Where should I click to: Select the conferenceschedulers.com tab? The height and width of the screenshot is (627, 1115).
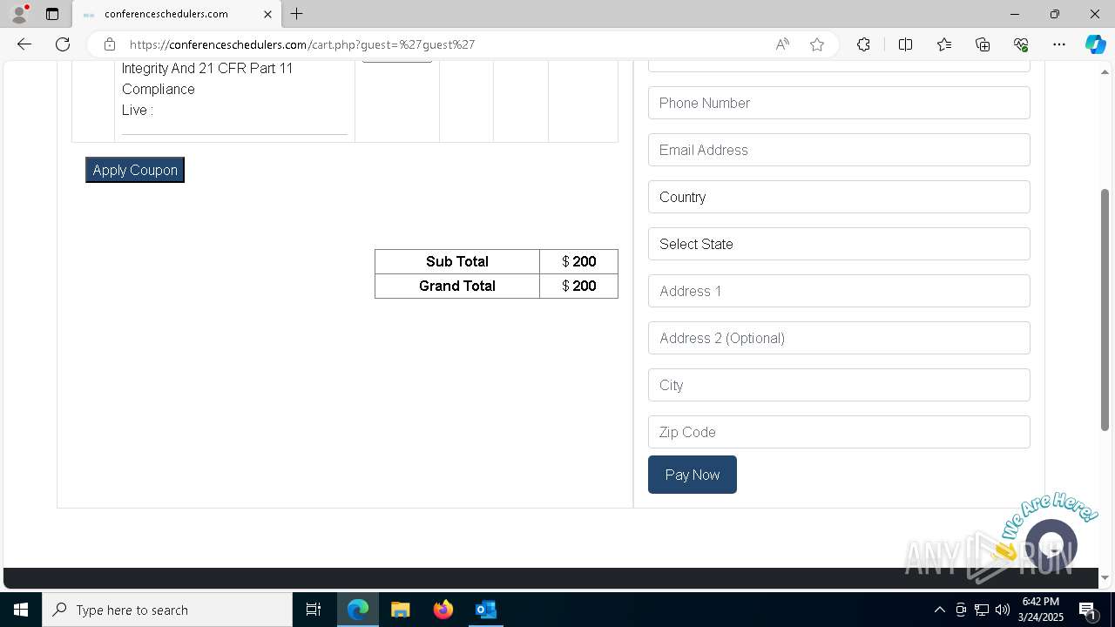point(178,14)
